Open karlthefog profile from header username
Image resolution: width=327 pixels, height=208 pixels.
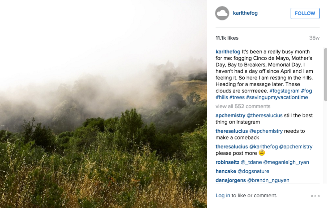[x=245, y=13]
